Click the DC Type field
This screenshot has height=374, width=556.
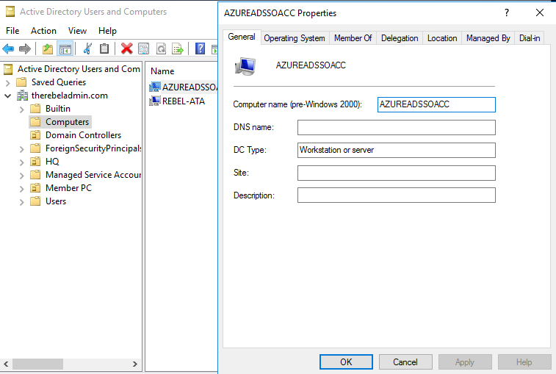click(x=397, y=150)
